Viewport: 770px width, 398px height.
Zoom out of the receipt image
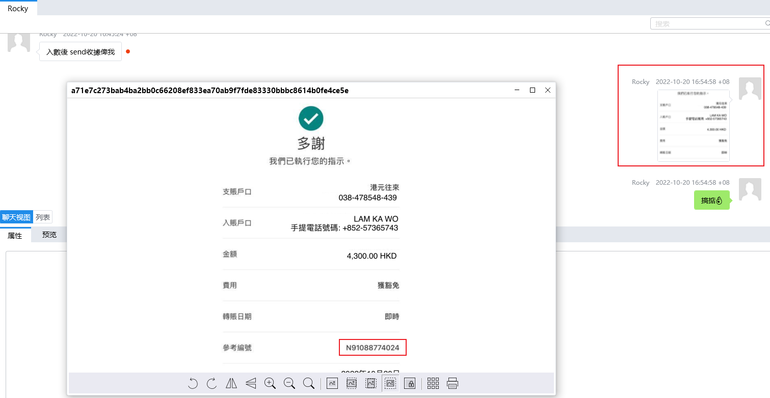[289, 383]
